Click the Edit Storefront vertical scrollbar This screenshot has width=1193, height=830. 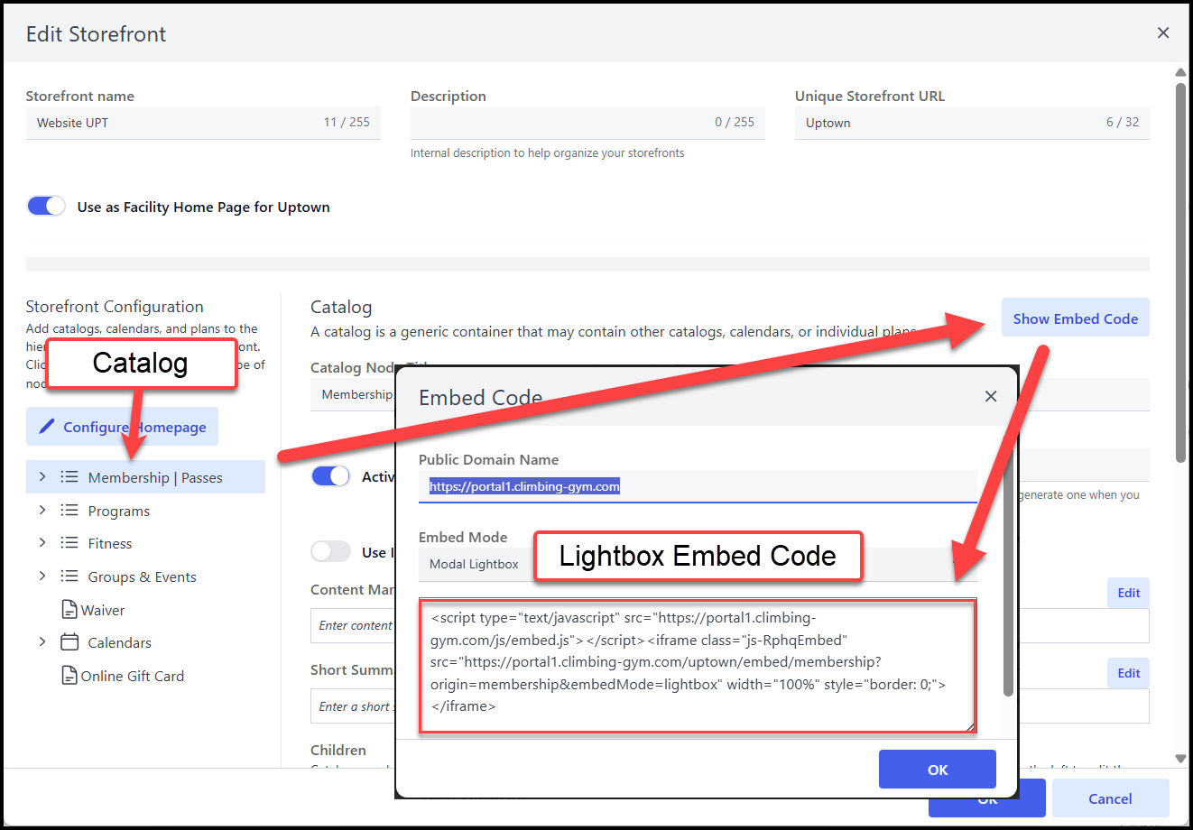(1180, 272)
